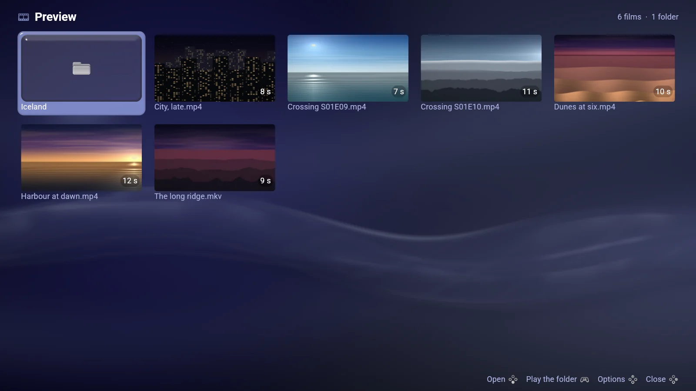This screenshot has width=696, height=391.
Task: Click the Open action label
Action: pyautogui.click(x=496, y=379)
